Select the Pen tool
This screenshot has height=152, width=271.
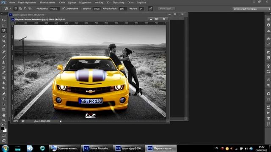tap(4, 94)
